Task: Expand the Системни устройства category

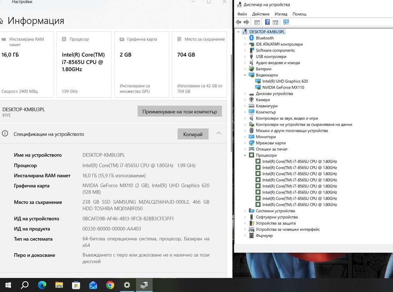Action: click(x=245, y=211)
